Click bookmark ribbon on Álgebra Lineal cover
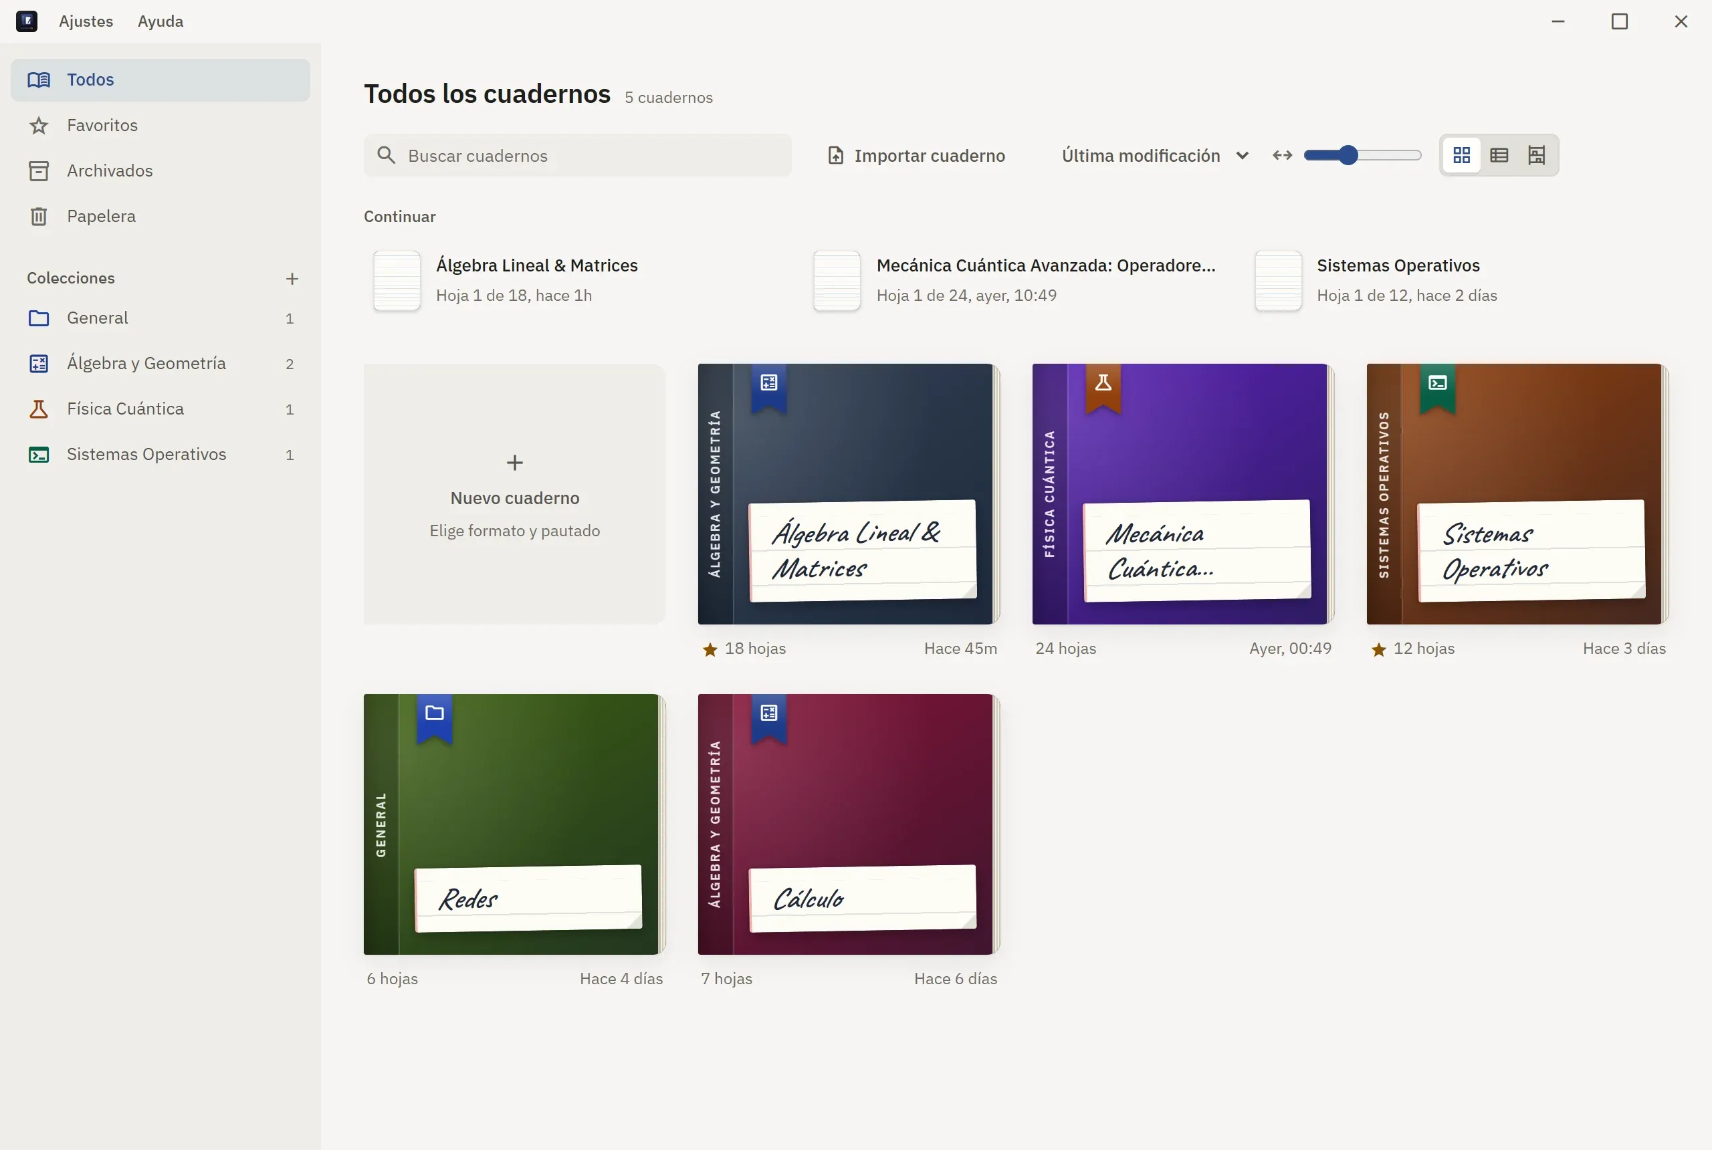The width and height of the screenshot is (1712, 1150). (768, 387)
